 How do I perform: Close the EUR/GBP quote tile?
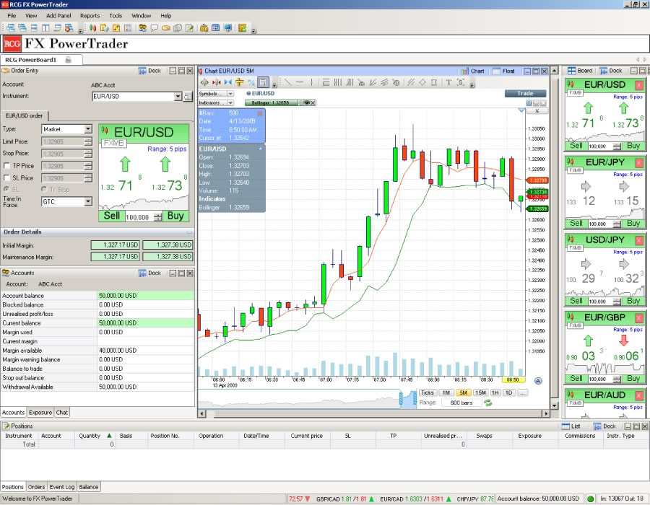click(x=639, y=318)
